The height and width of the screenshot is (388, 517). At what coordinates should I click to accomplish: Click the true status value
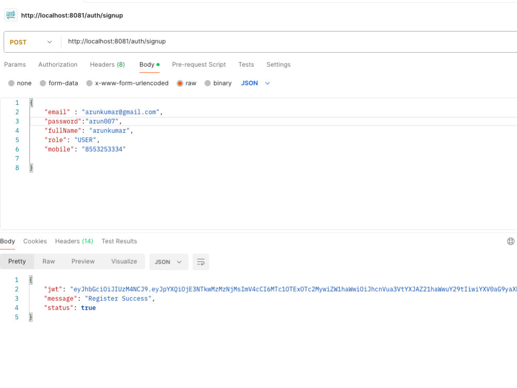tap(88, 308)
